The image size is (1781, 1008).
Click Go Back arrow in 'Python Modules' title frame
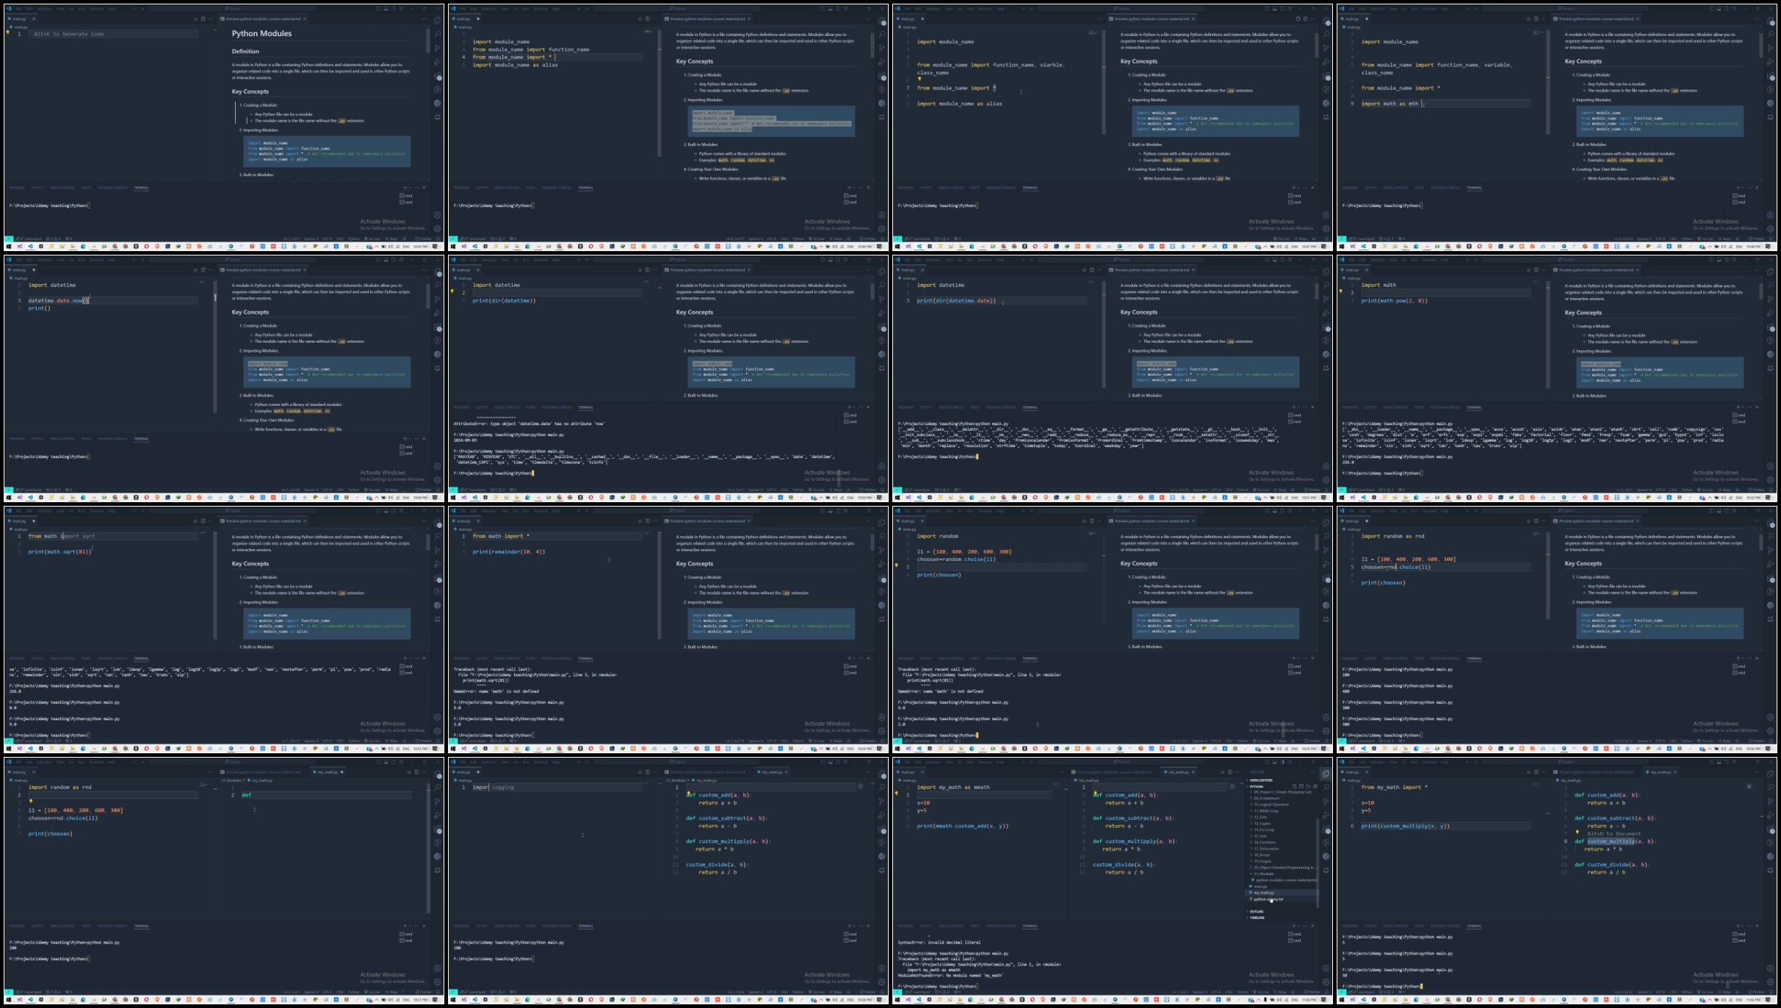pos(134,9)
